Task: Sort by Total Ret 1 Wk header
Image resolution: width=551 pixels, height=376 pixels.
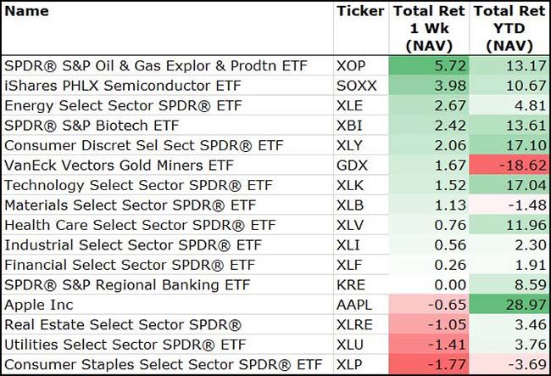Action: [x=428, y=27]
